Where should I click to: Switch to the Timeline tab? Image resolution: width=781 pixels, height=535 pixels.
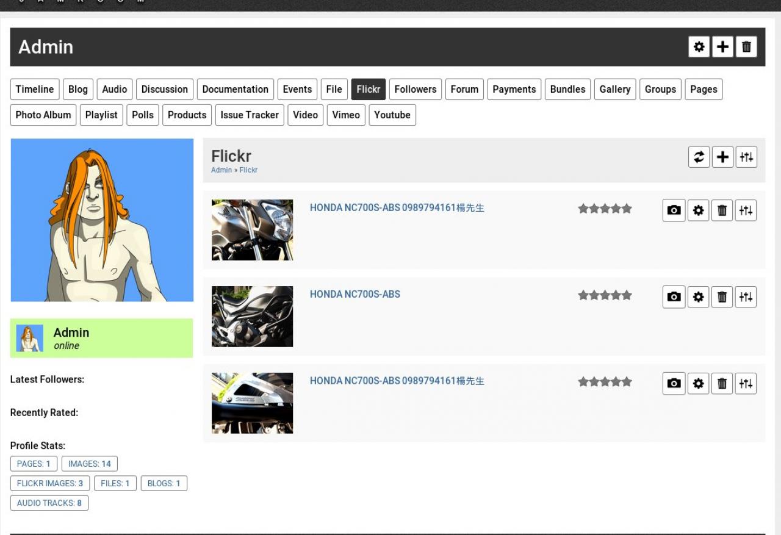(x=35, y=89)
